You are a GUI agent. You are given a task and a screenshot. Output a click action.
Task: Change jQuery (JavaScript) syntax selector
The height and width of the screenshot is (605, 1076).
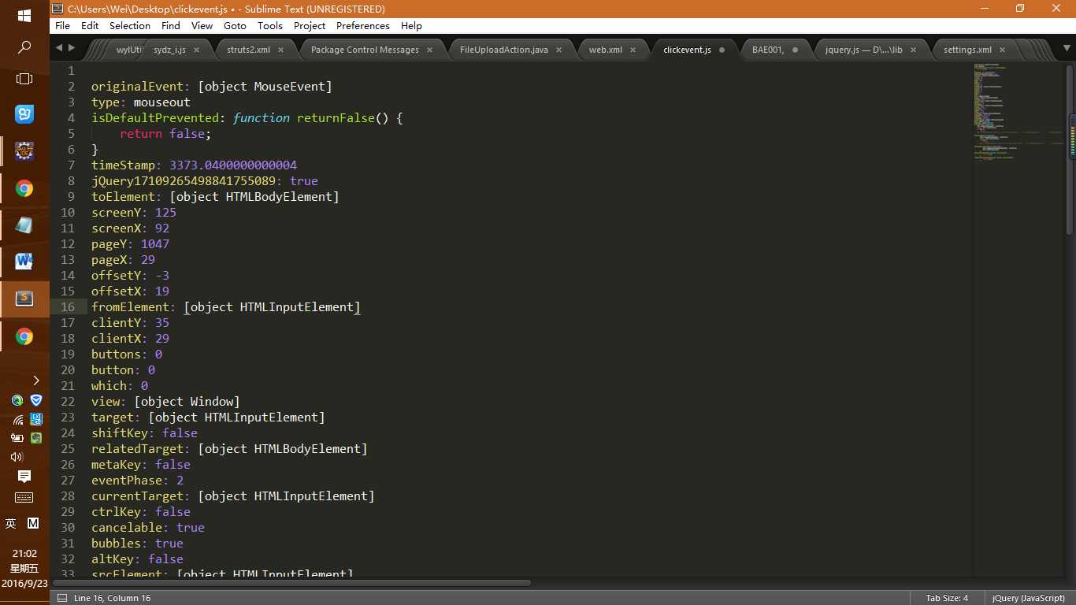pos(1029,598)
